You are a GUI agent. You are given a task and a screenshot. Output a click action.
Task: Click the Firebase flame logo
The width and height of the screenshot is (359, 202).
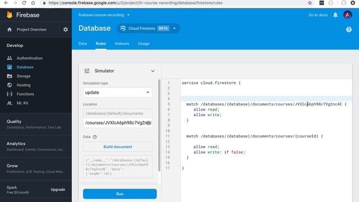pos(10,15)
